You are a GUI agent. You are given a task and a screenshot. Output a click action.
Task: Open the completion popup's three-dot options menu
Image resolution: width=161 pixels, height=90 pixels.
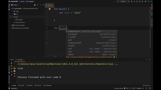pos(116,57)
